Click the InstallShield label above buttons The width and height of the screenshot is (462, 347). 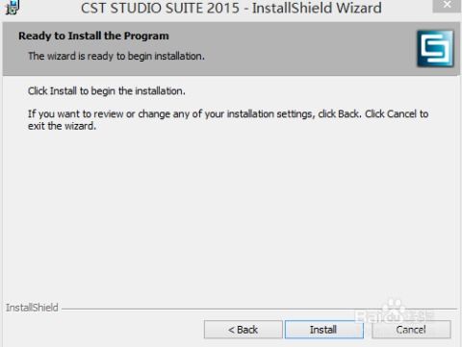(x=32, y=308)
